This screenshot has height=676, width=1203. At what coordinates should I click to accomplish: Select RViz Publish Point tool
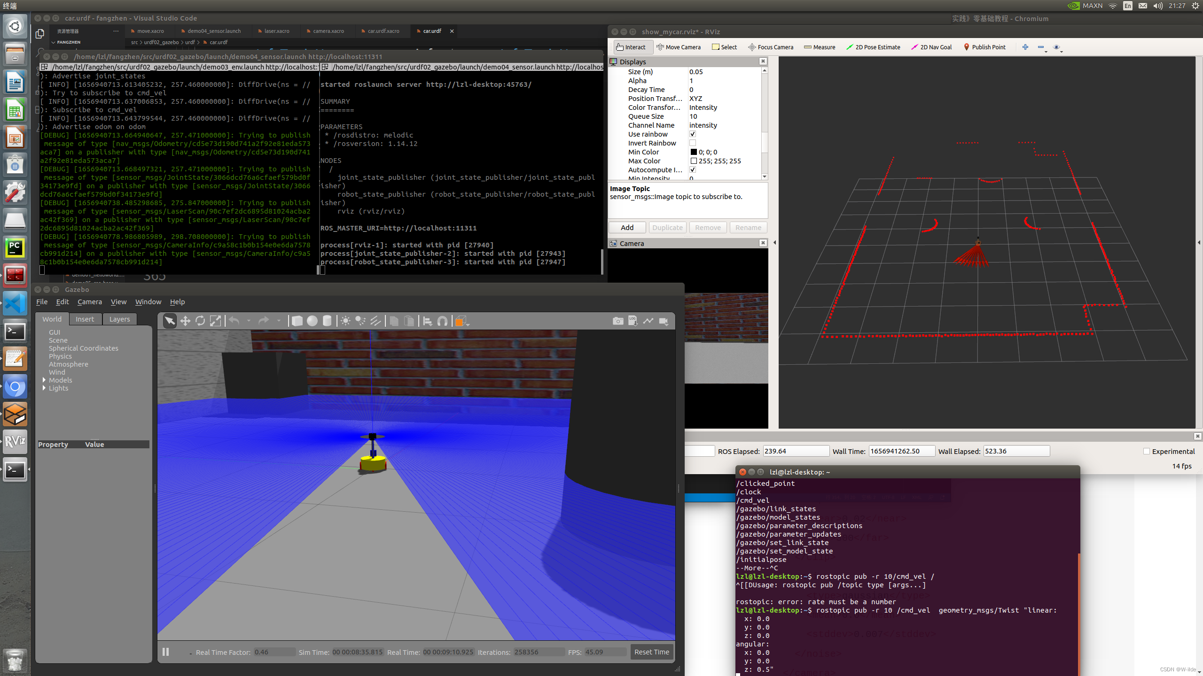point(984,47)
